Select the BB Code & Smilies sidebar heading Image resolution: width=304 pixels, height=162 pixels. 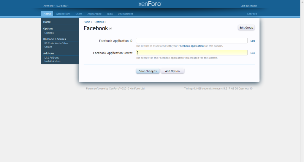coord(55,39)
